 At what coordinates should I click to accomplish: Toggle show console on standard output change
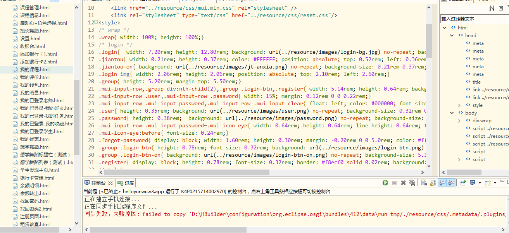(x=442, y=183)
